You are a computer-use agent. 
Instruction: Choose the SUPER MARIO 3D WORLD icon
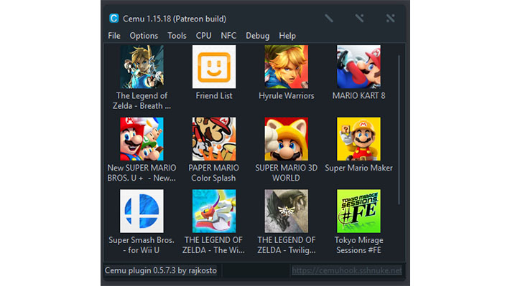click(286, 139)
